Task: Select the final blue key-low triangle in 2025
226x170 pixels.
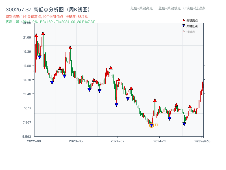Action: click(x=184, y=124)
